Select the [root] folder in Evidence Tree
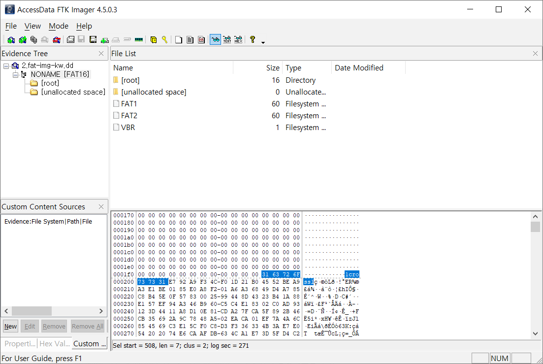This screenshot has height=364, width=543. tap(50, 83)
